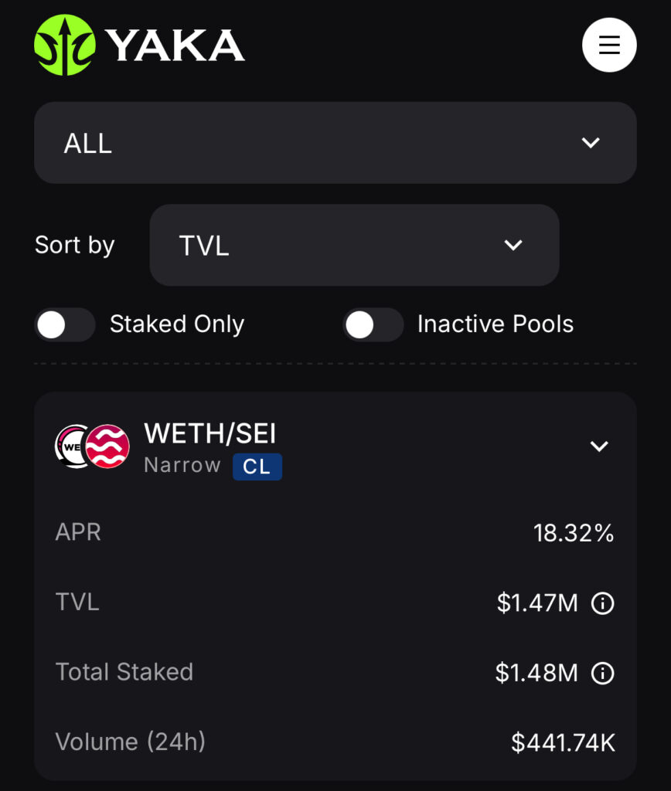Click the YAKA wordmark text

pos(175,46)
